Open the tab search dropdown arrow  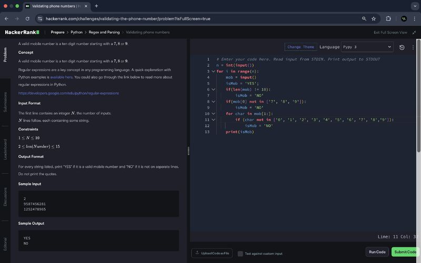[415, 6]
